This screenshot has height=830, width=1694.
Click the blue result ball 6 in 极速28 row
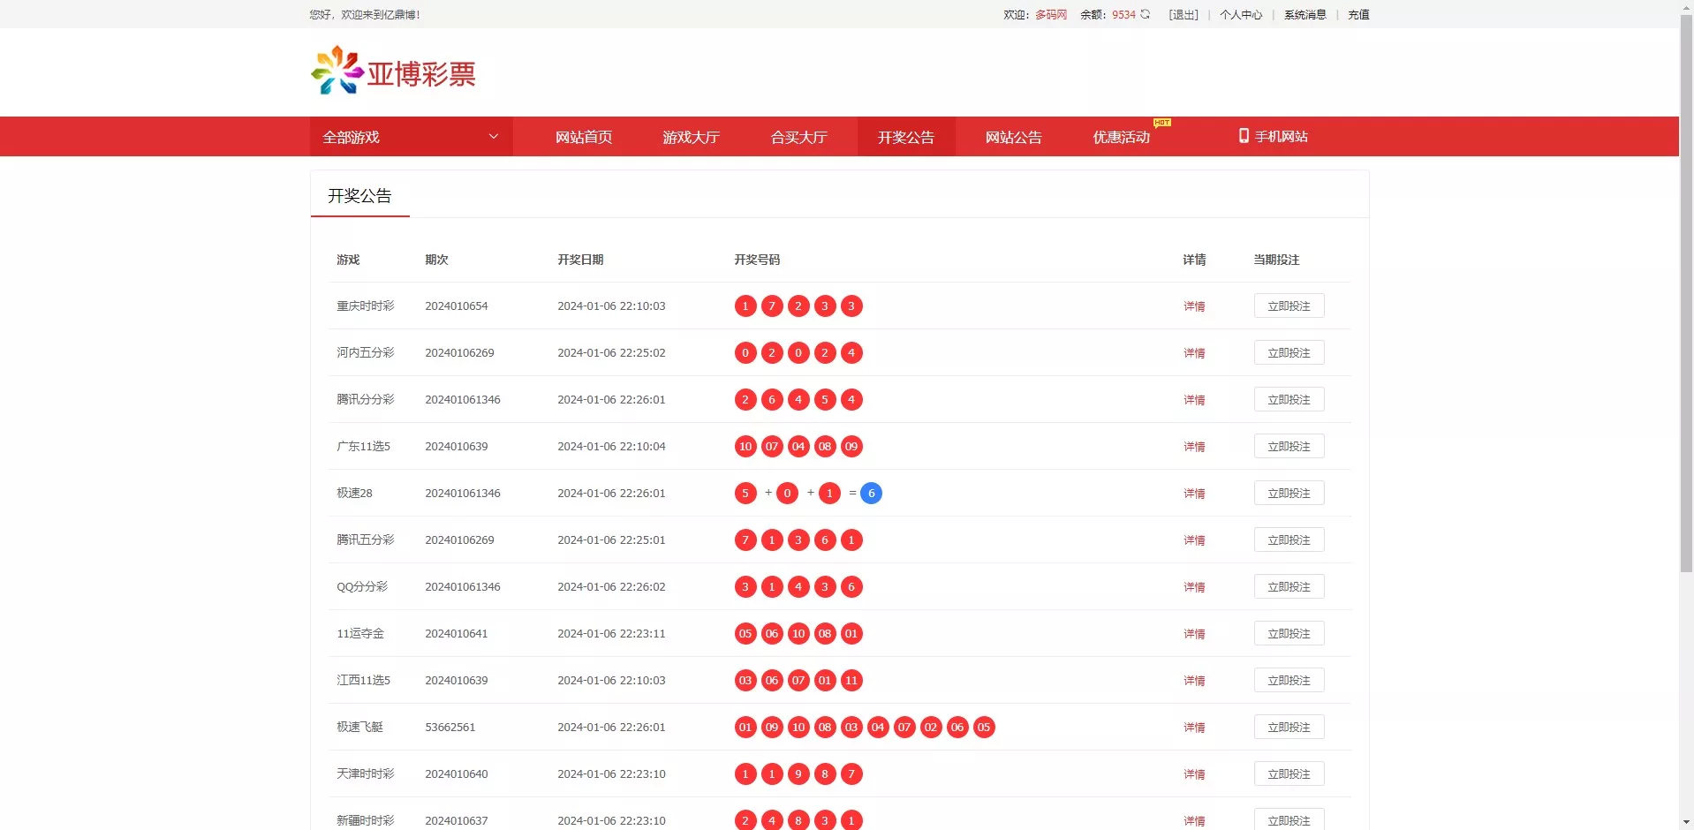[871, 494]
